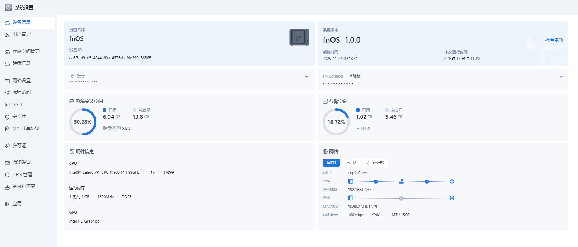This screenshot has width=578, height=247.
Task: Open 网络设置 in the sidebar
Action: coord(28,81)
